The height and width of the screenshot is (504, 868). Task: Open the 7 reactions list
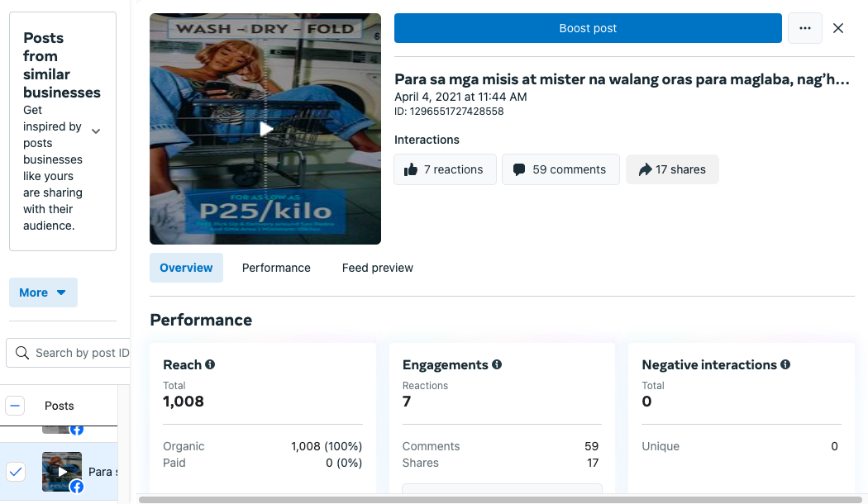click(445, 169)
